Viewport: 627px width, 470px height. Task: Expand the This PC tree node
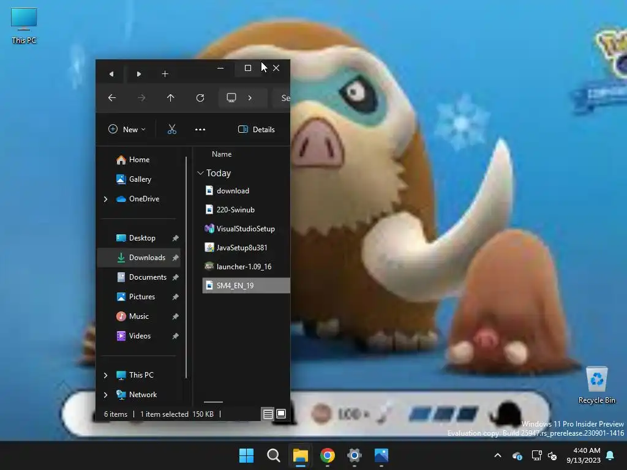click(105, 375)
